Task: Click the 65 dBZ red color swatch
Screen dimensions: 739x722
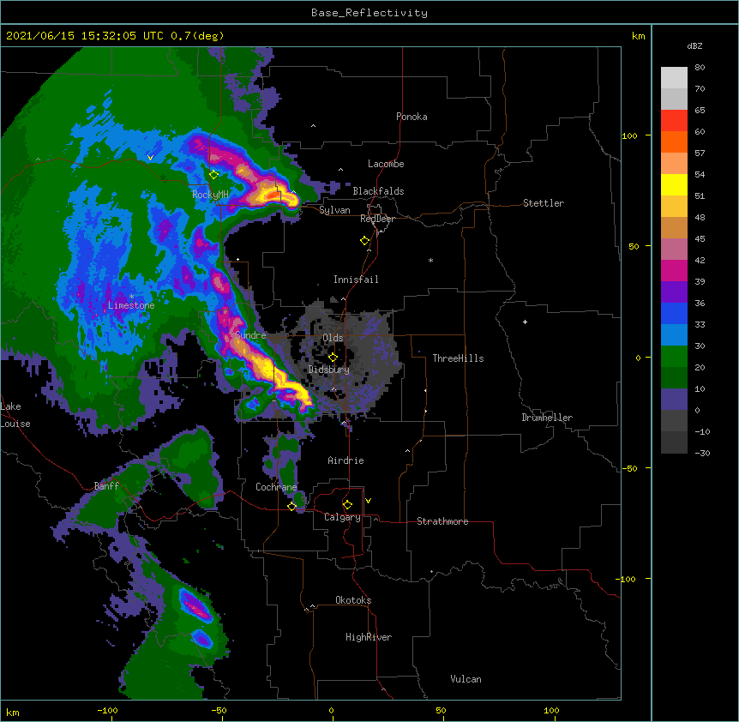Action: tap(674, 121)
